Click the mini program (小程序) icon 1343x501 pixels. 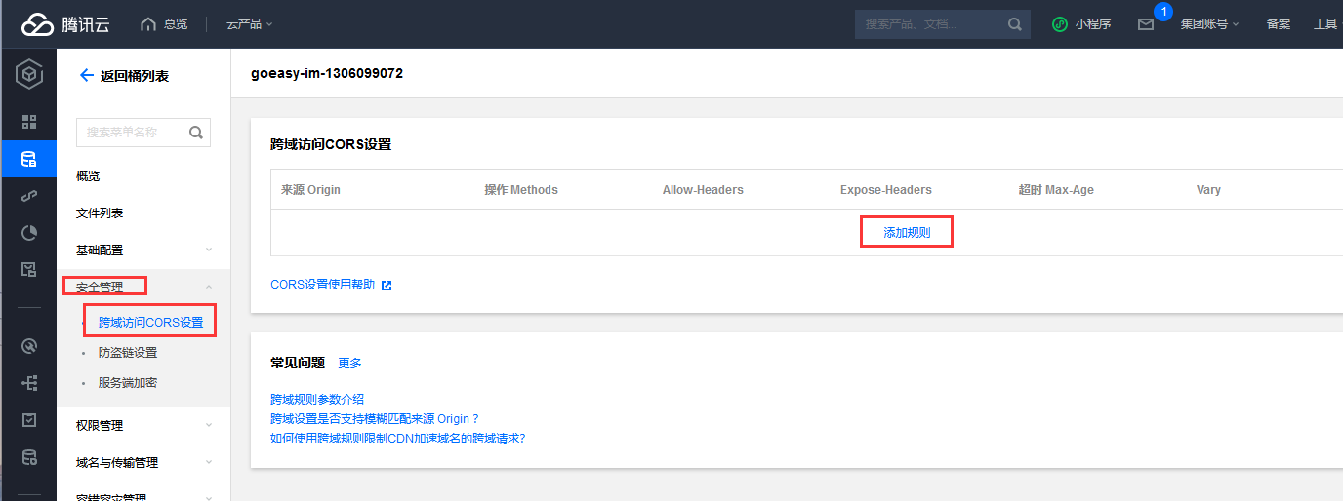point(1060,24)
